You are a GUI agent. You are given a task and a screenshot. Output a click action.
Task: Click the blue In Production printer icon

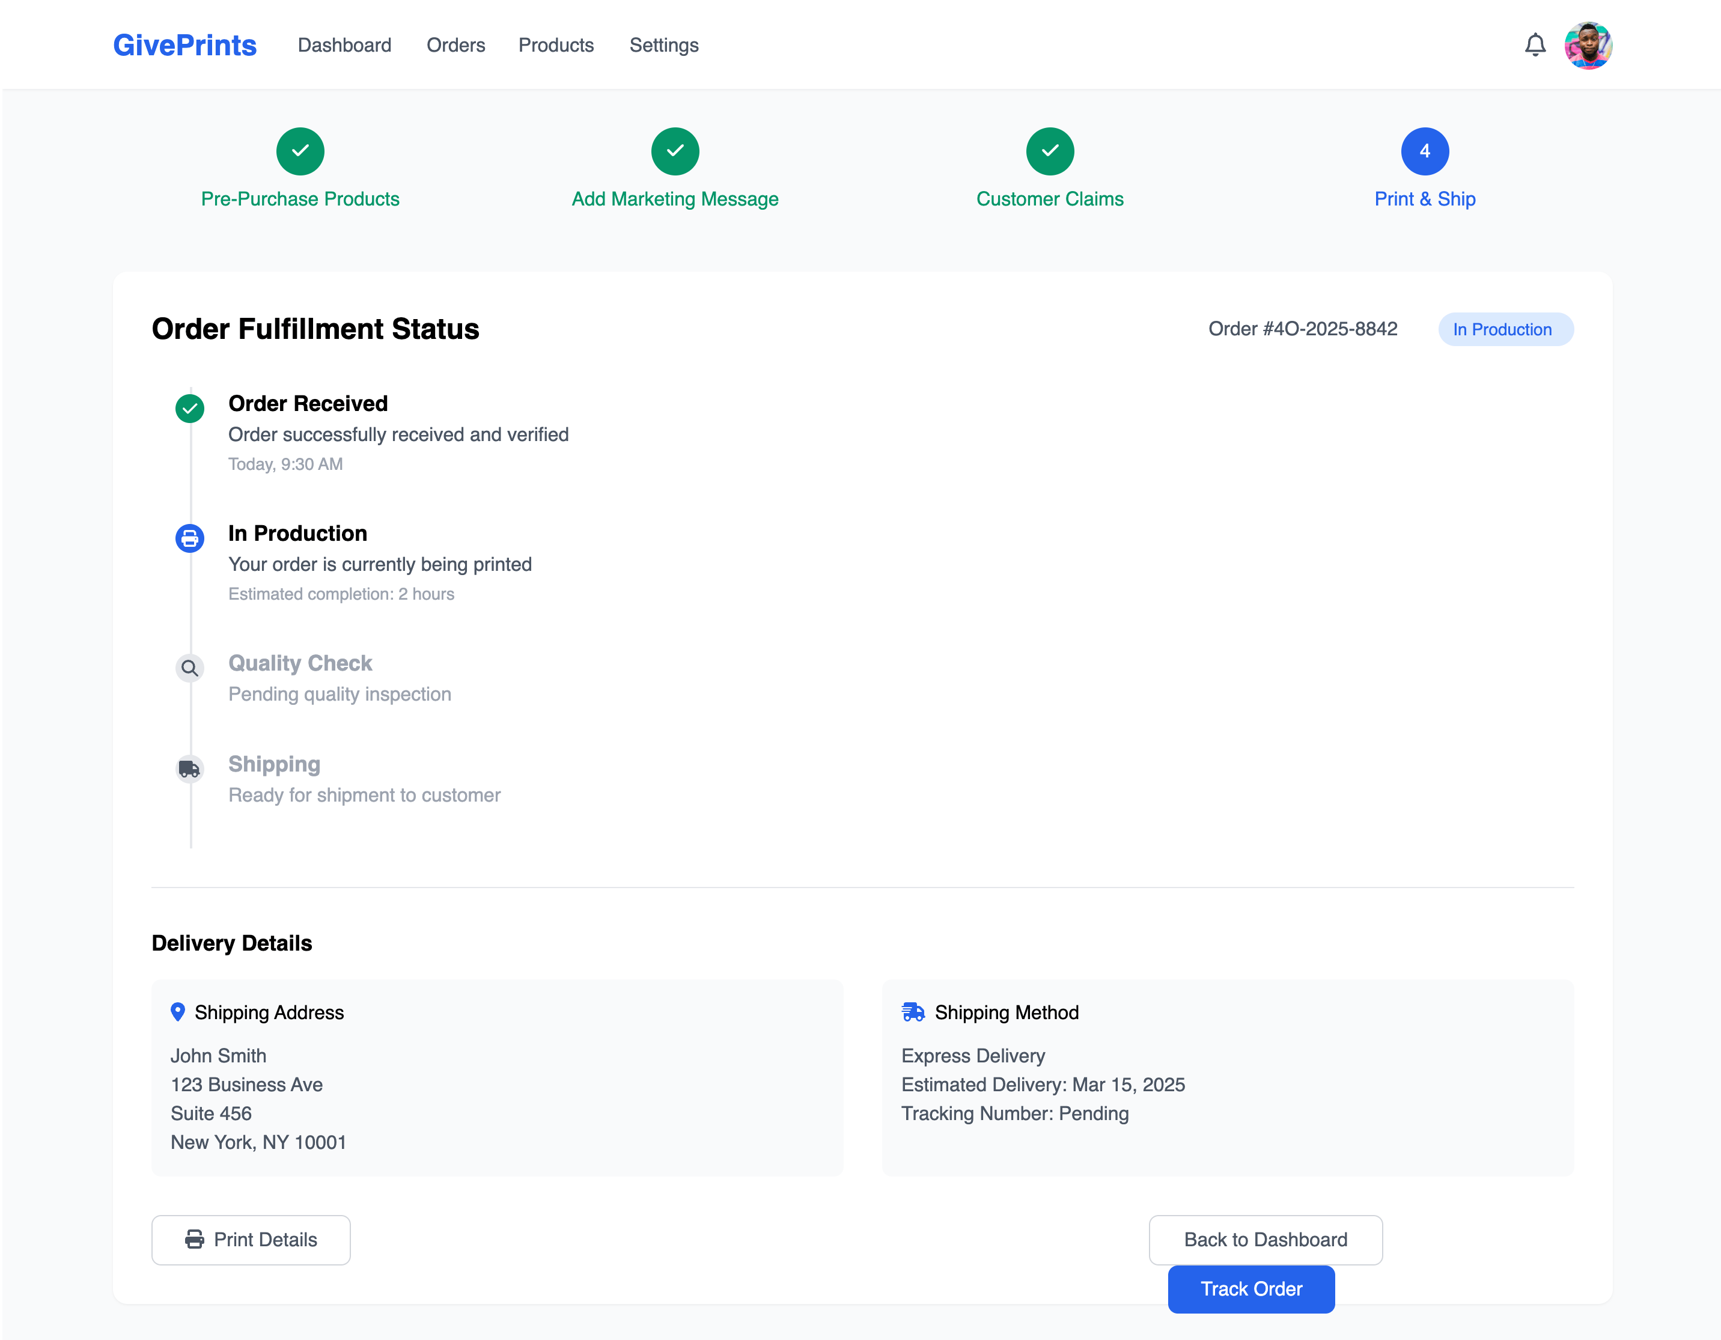point(190,538)
